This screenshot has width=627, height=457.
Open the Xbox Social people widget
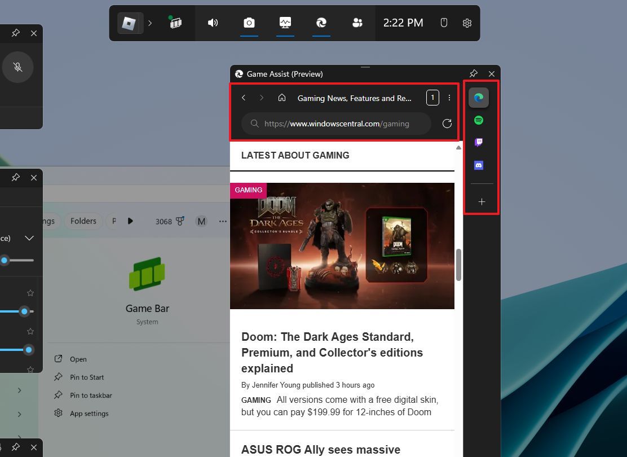357,23
